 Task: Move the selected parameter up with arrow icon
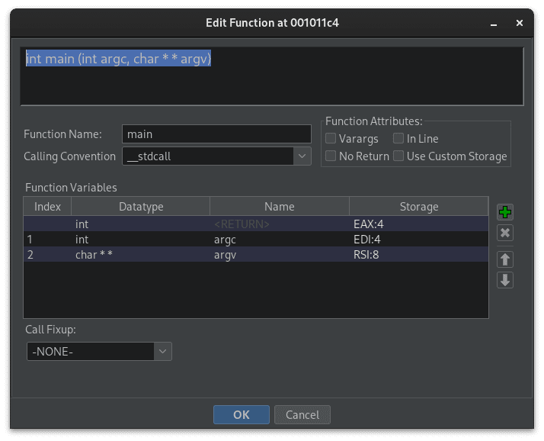pos(505,259)
